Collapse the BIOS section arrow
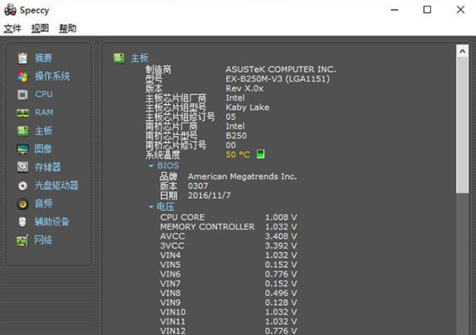 point(151,165)
